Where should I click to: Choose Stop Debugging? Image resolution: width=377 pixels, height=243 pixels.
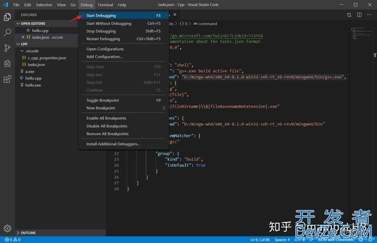(x=124, y=31)
